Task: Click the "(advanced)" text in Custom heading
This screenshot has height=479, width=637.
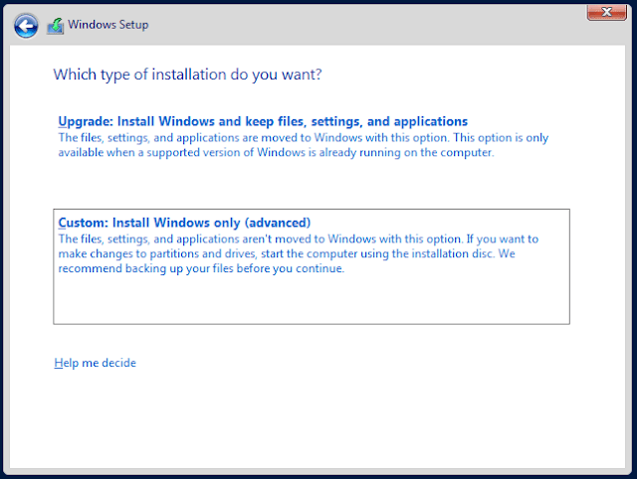Action: coord(279,223)
